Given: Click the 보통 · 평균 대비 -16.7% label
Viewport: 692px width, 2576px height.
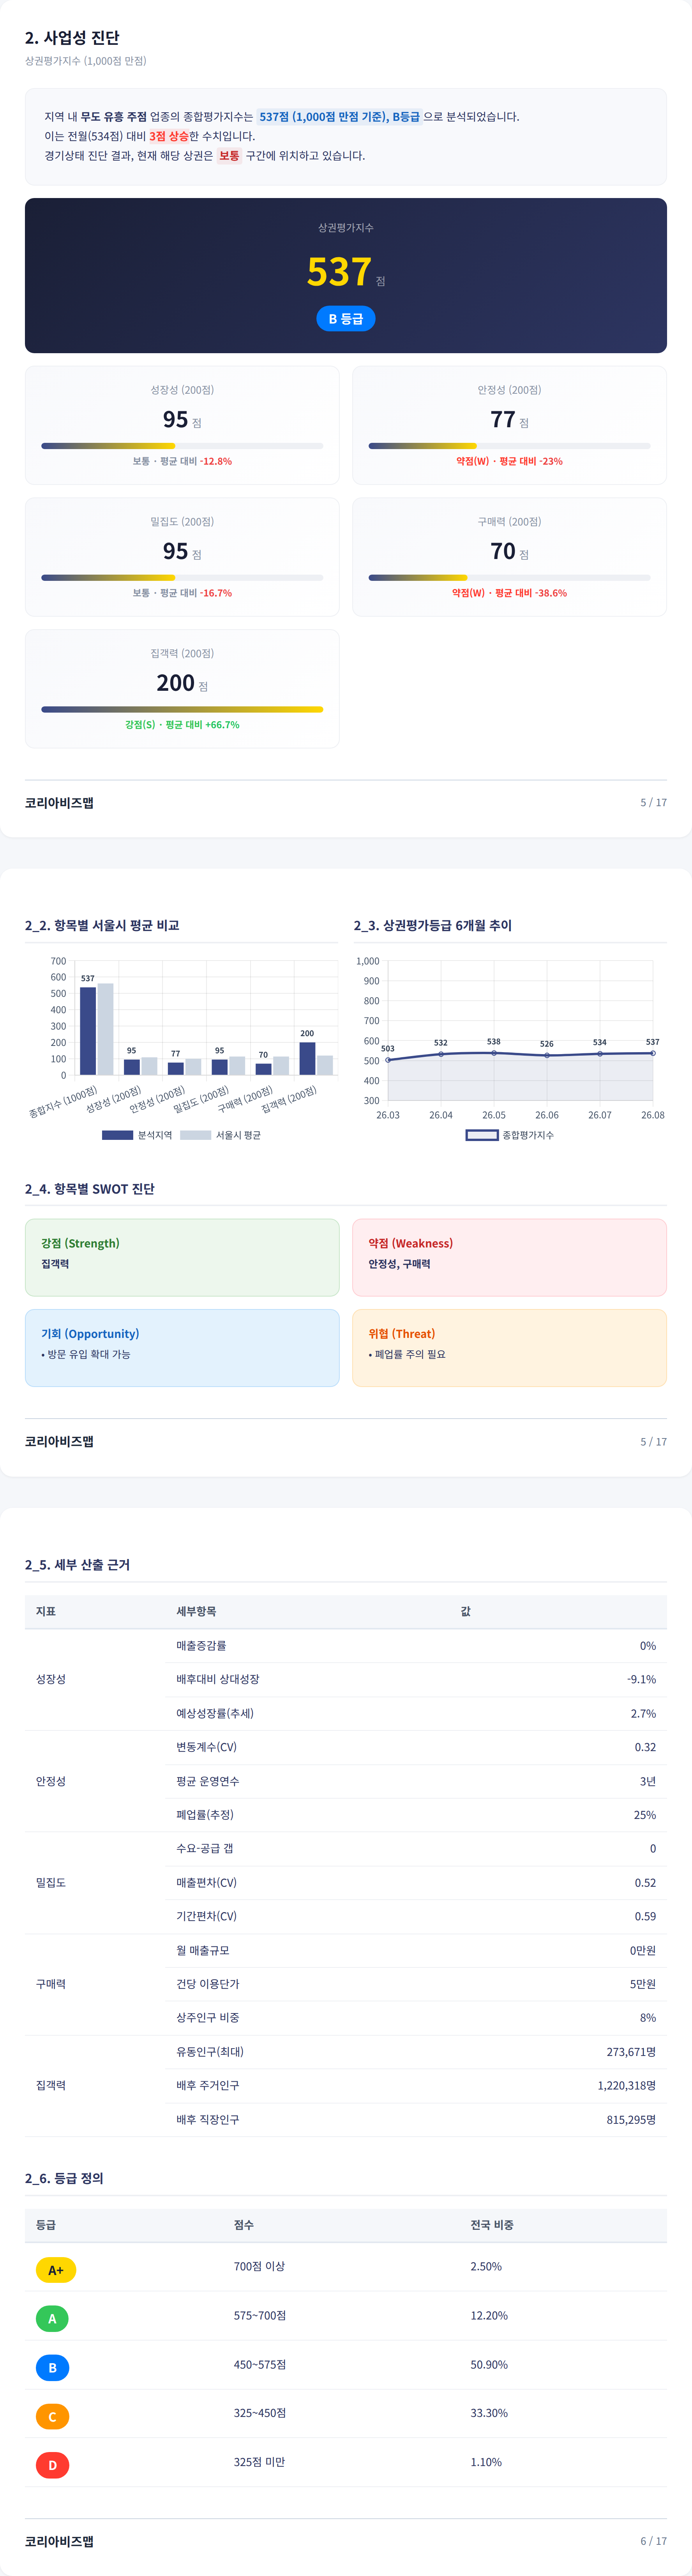Looking at the screenshot, I should [x=182, y=593].
